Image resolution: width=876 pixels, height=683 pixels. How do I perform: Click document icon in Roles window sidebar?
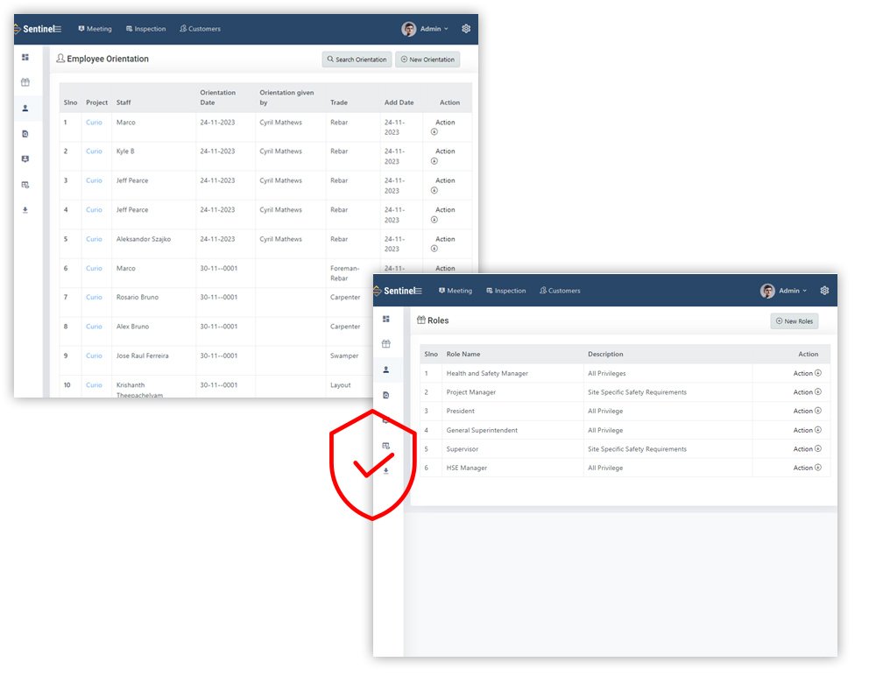pyautogui.click(x=385, y=395)
